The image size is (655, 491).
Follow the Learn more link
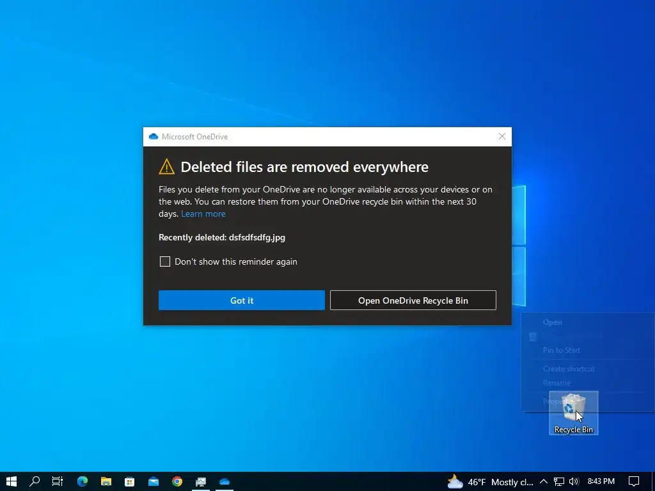pyautogui.click(x=203, y=214)
